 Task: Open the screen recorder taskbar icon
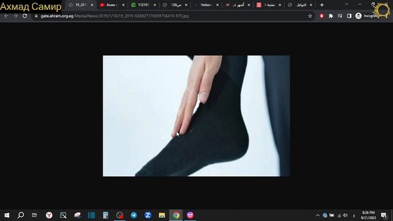[120, 215]
